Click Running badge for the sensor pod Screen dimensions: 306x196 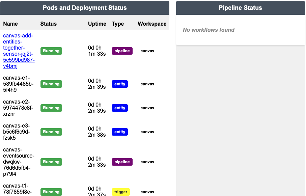pos(51,51)
